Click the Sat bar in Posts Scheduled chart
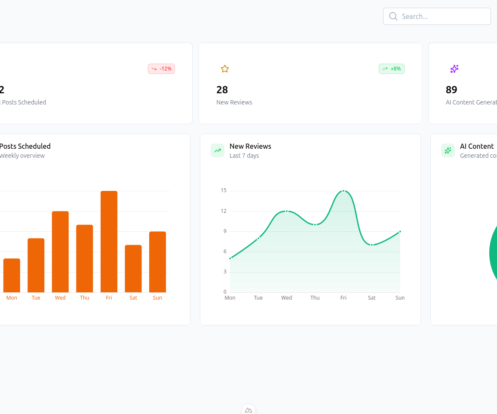Viewport: 497px width, 414px height. [133, 269]
